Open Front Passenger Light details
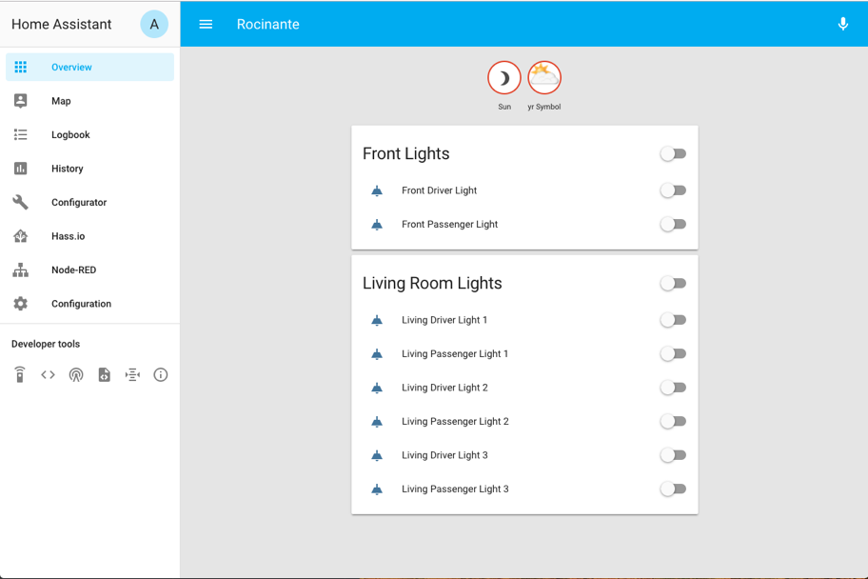Image resolution: width=868 pixels, height=579 pixels. pos(449,225)
